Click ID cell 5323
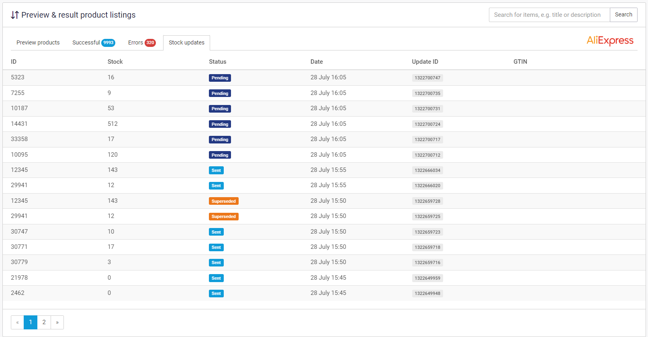Screen dimensions: 648x337 (x=18, y=77)
